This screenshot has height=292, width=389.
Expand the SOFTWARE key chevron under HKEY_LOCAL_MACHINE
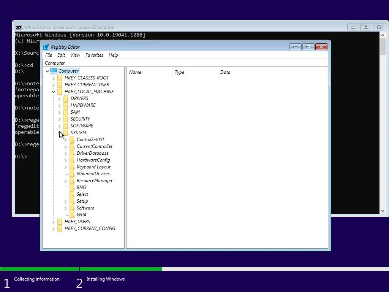pyautogui.click(x=60, y=126)
